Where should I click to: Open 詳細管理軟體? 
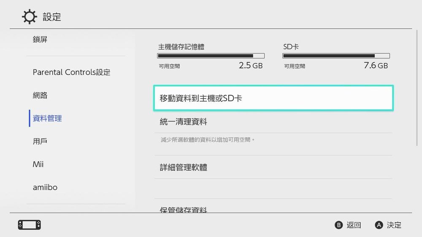[273, 167]
